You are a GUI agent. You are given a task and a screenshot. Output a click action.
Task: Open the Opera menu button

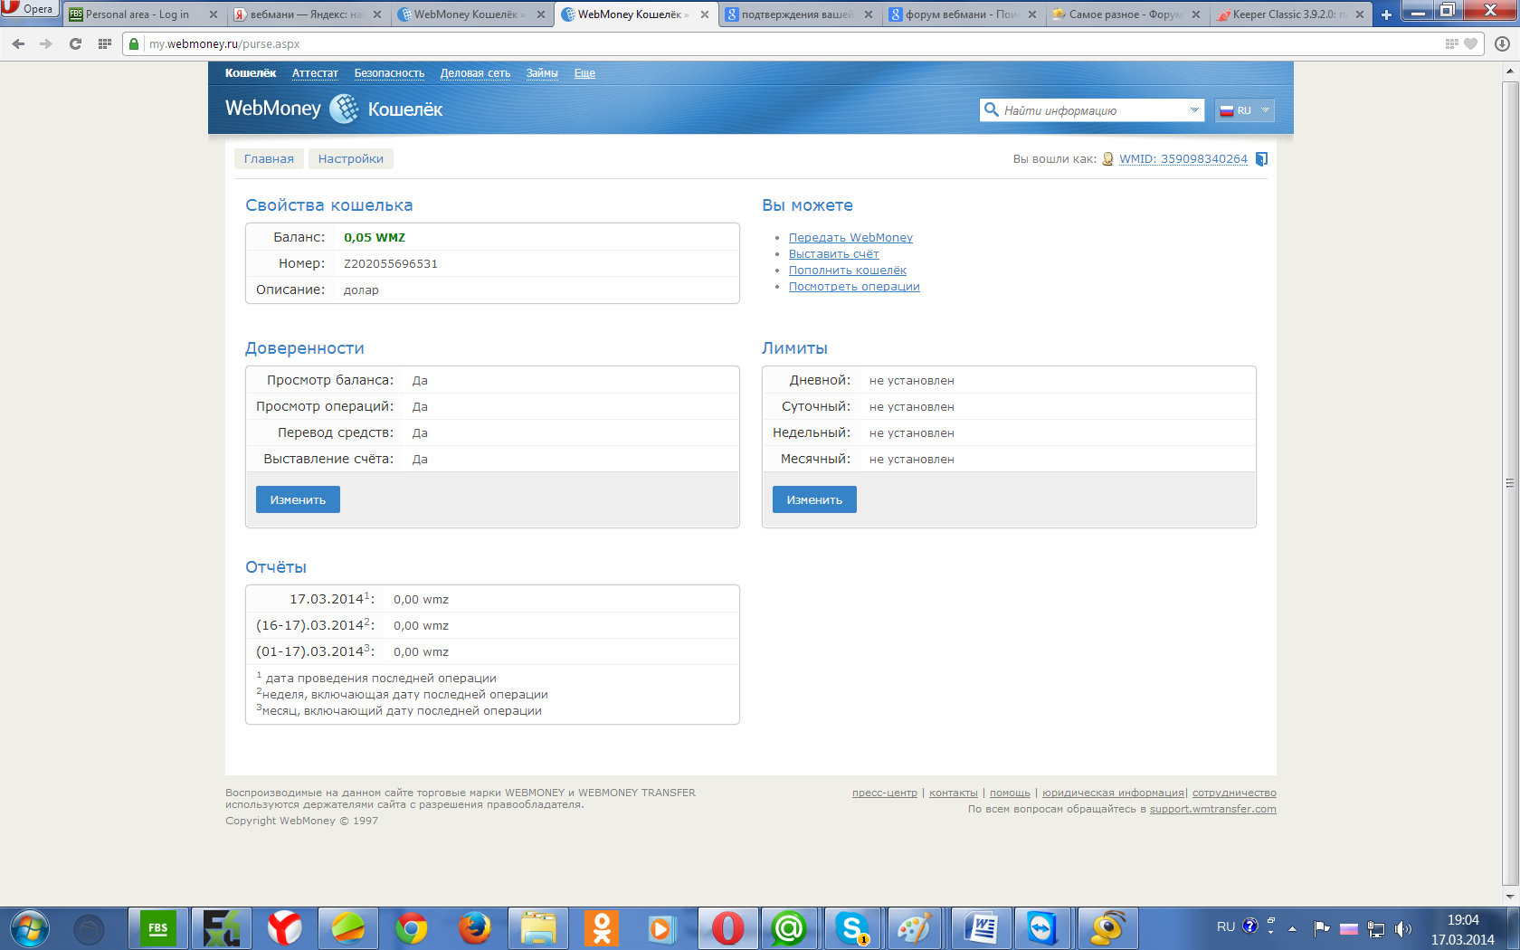(x=29, y=9)
